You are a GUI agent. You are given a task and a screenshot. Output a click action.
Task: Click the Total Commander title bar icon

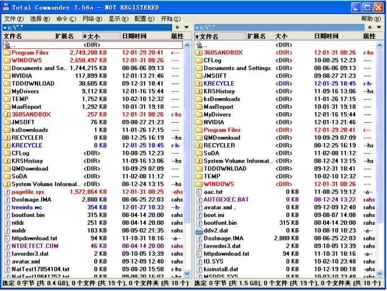pyautogui.click(x=6, y=7)
